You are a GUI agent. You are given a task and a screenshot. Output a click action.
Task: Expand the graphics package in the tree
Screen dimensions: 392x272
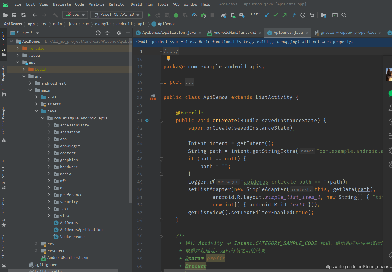[49, 160]
